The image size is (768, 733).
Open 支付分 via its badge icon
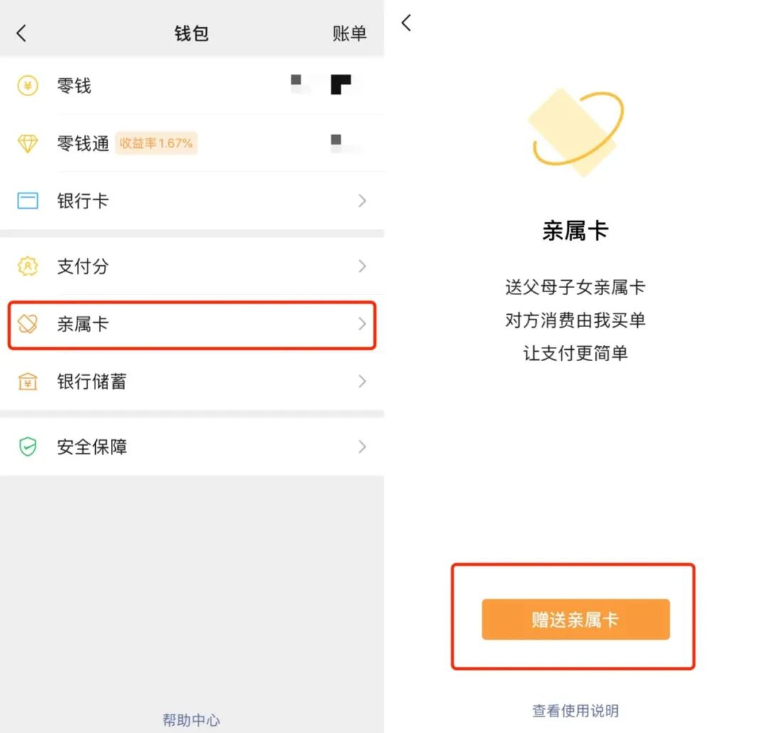pos(28,267)
